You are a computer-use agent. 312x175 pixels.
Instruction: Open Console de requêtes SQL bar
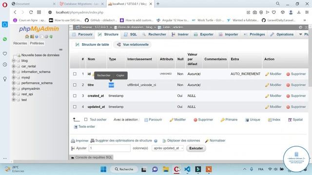click(92, 157)
